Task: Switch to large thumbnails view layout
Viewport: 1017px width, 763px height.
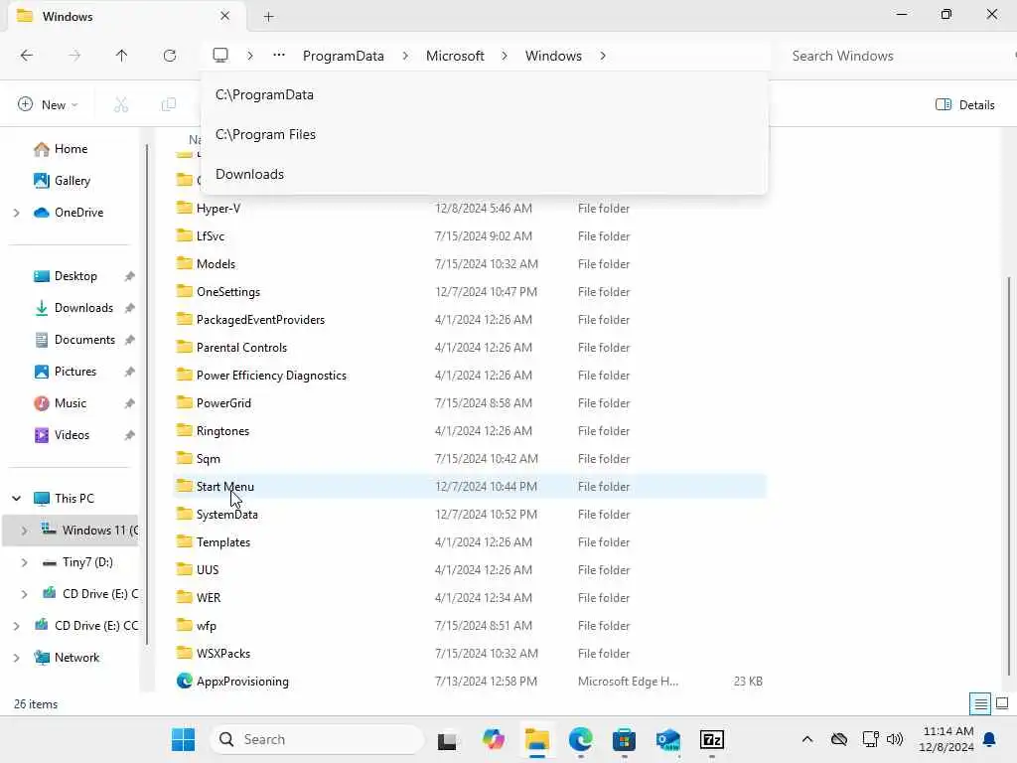Action: pos(1002,703)
